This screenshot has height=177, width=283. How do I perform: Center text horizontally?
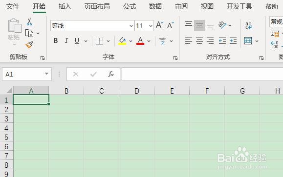(199, 41)
